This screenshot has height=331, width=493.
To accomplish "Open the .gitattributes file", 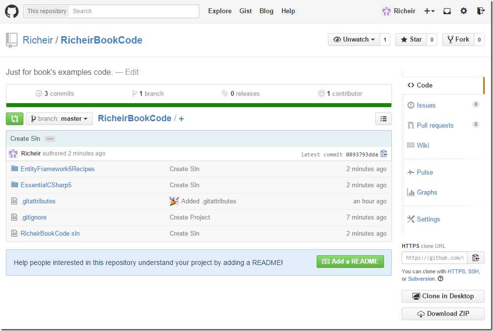I will (38, 201).
